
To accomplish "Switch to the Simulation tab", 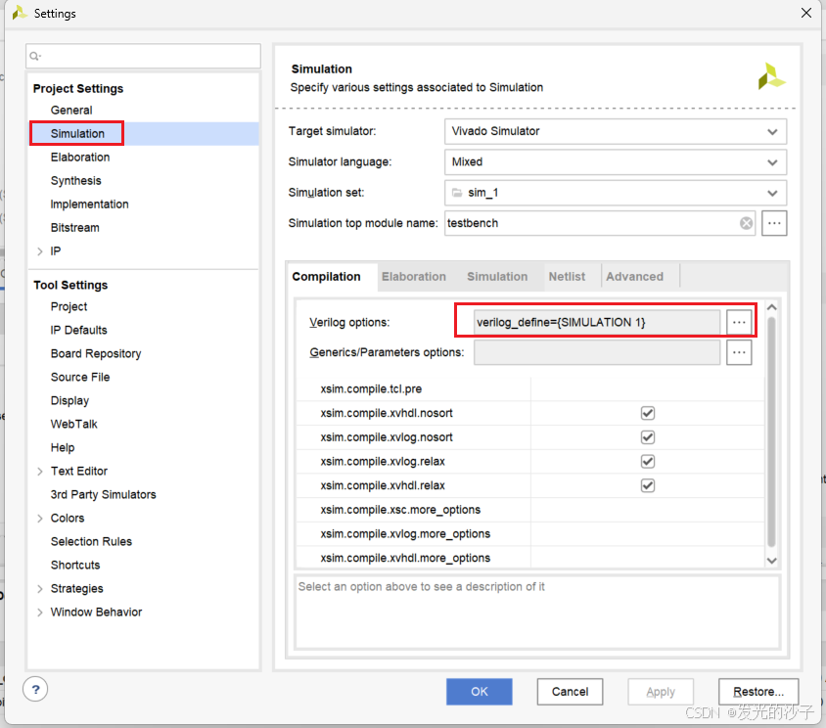I will pos(497,277).
